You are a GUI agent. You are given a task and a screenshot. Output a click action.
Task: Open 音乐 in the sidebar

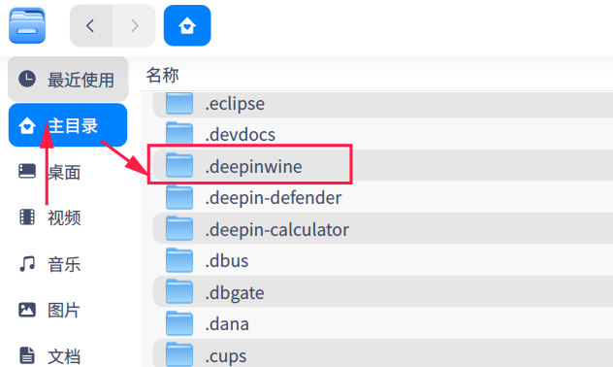[x=68, y=264]
